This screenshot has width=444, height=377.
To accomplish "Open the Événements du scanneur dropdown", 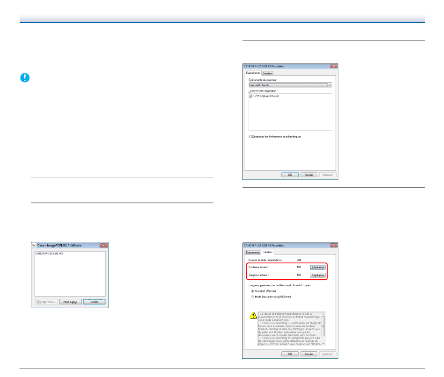I will pos(329,85).
